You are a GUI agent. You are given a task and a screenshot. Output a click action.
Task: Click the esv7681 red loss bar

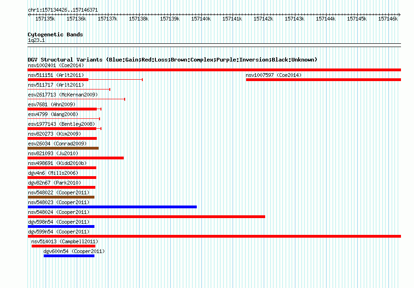[x=62, y=109]
